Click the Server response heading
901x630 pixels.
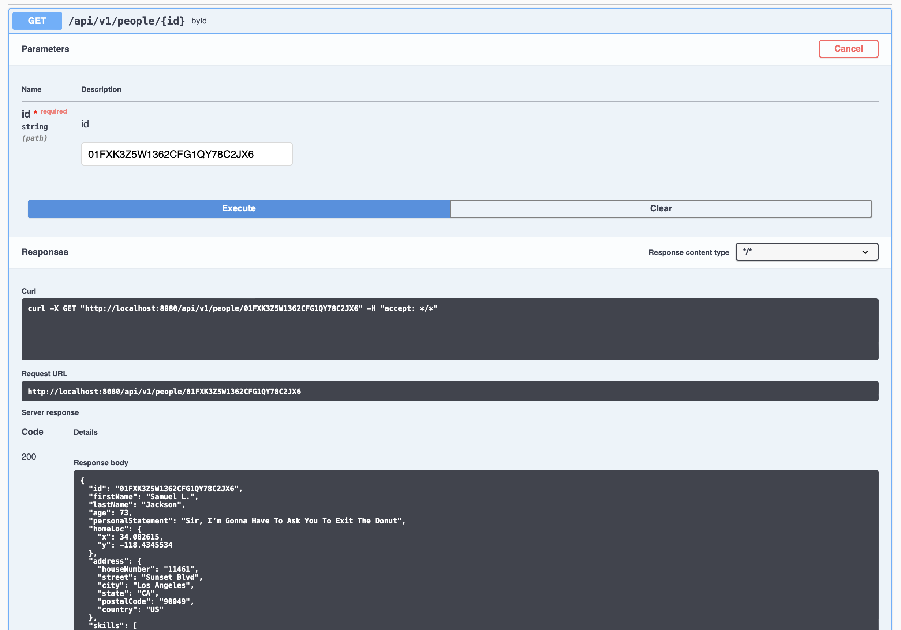click(x=50, y=412)
